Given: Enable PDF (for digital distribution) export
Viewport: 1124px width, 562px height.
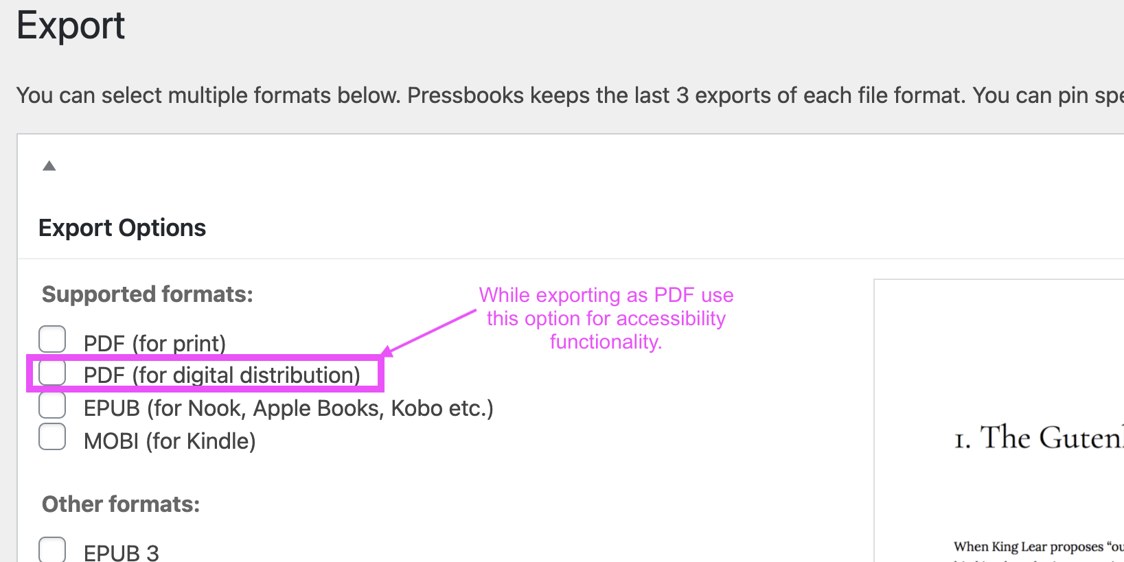Looking at the screenshot, I should coord(51,372).
